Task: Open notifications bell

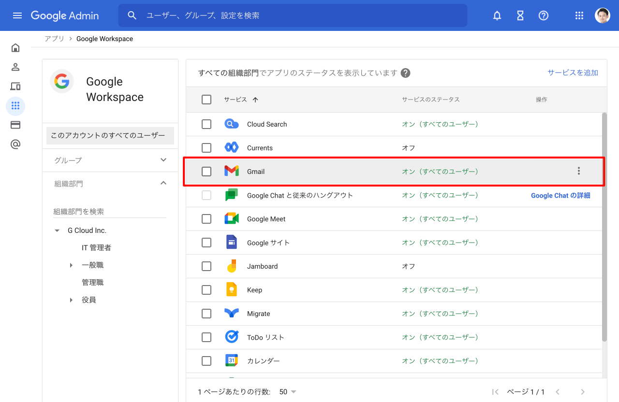Action: pyautogui.click(x=497, y=15)
